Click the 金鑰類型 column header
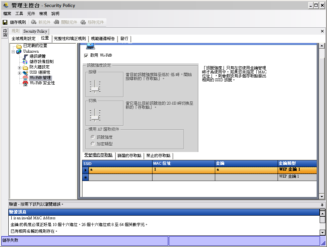This screenshot has height=247, width=327. [x=297, y=163]
